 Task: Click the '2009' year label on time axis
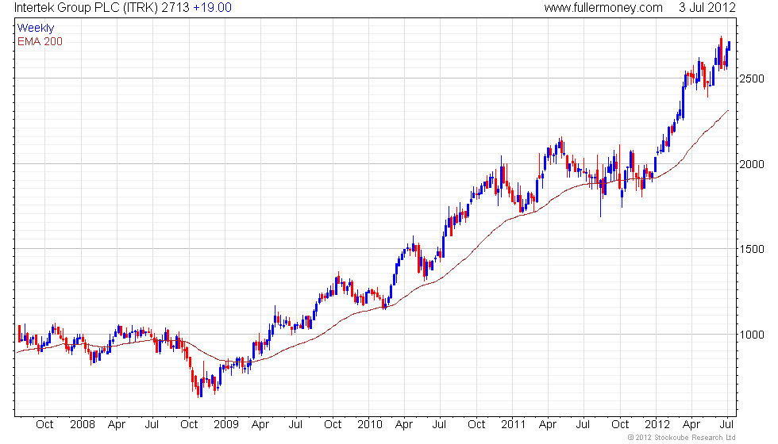tap(226, 424)
